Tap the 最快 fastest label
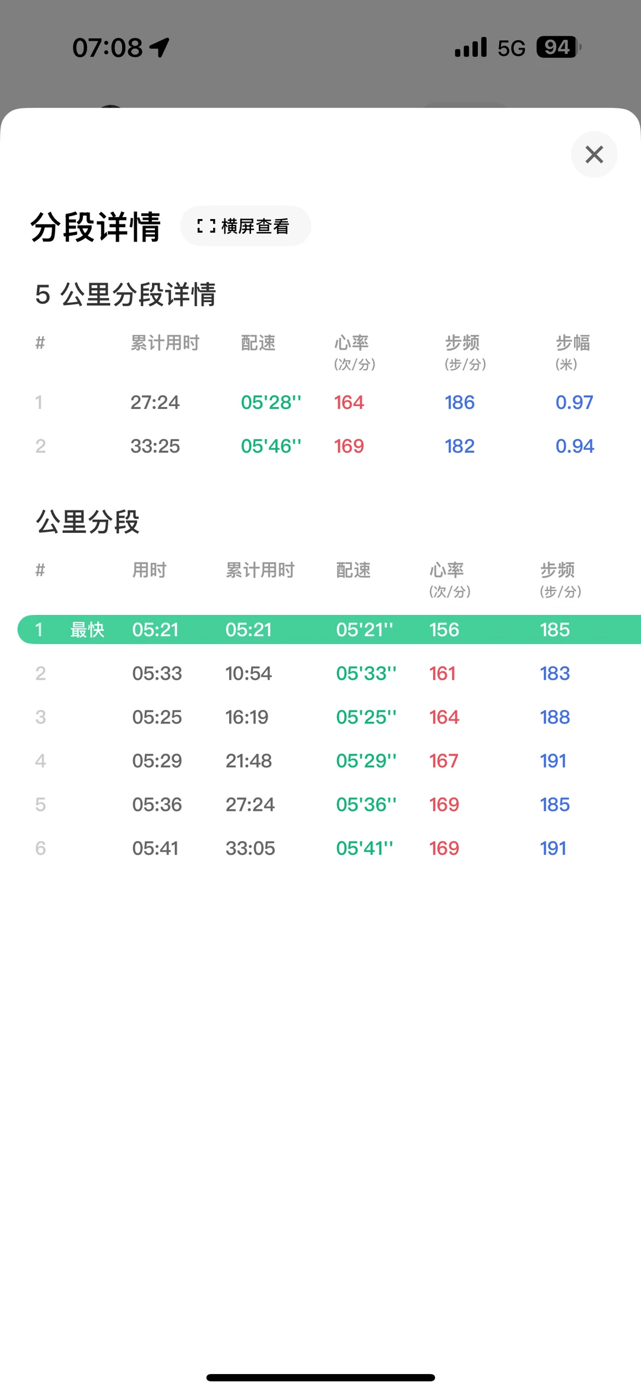The height and width of the screenshot is (1393, 641). click(x=87, y=630)
